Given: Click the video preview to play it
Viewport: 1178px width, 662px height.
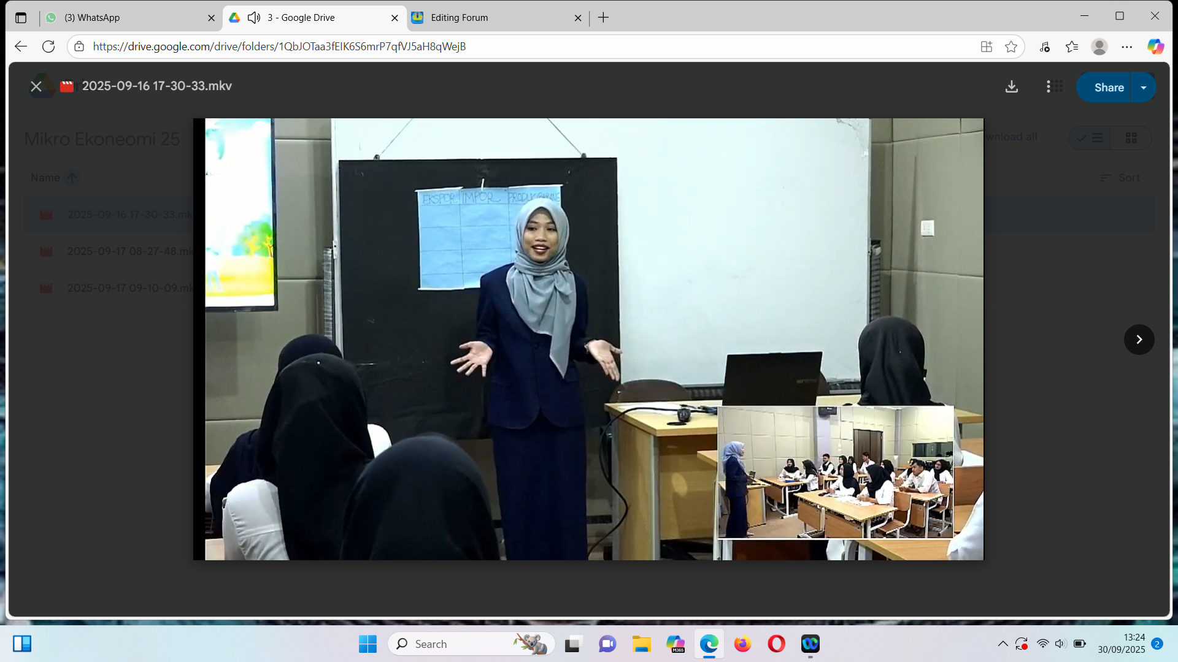Looking at the screenshot, I should (588, 339).
